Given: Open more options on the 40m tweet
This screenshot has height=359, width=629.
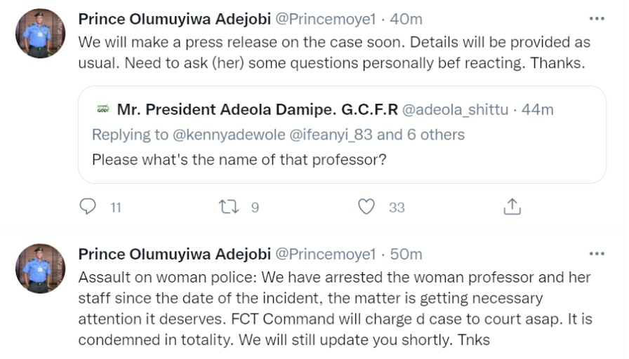Looking at the screenshot, I should 597,19.
